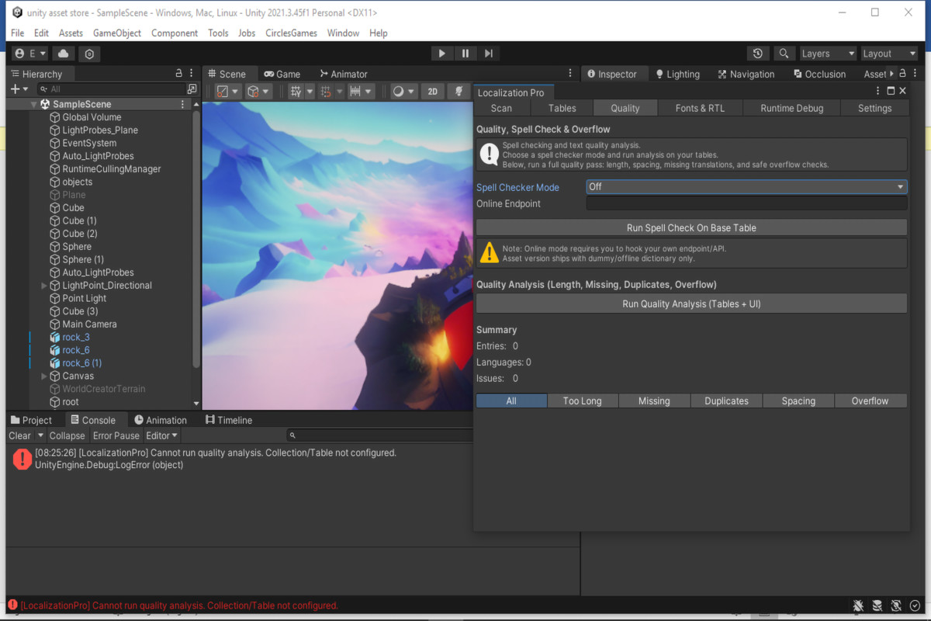Screen dimensions: 931x621
Task: Enable Error Pause in the Console
Action: [x=116, y=435]
